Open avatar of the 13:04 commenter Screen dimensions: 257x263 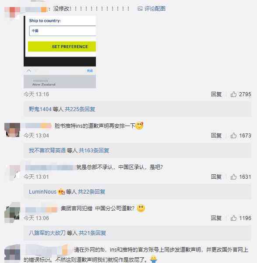(x=12, y=130)
